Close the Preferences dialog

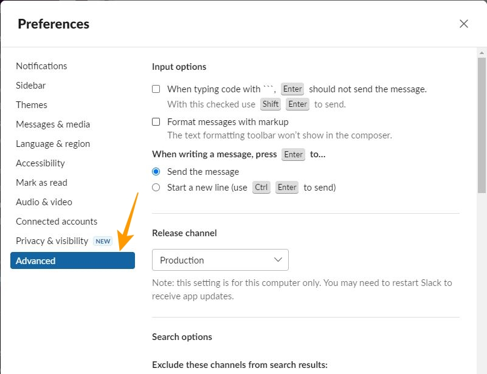tap(464, 24)
